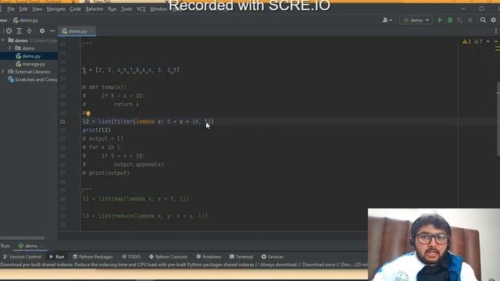Click the Stop square icon in toolbar
This screenshot has height=281, width=500.
click(470, 20)
